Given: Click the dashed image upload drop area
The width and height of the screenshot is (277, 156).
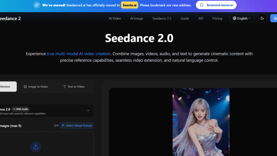Looking at the screenshot, I should 47,144.
